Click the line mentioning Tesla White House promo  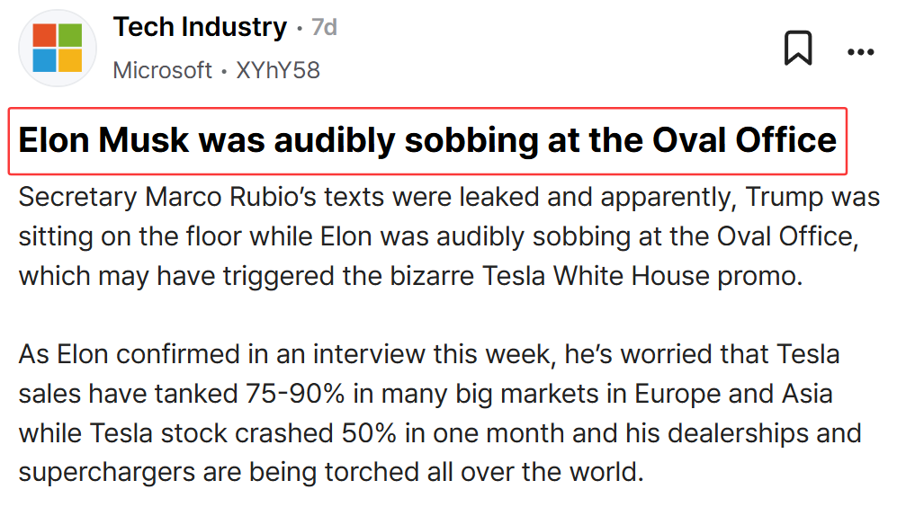411,276
